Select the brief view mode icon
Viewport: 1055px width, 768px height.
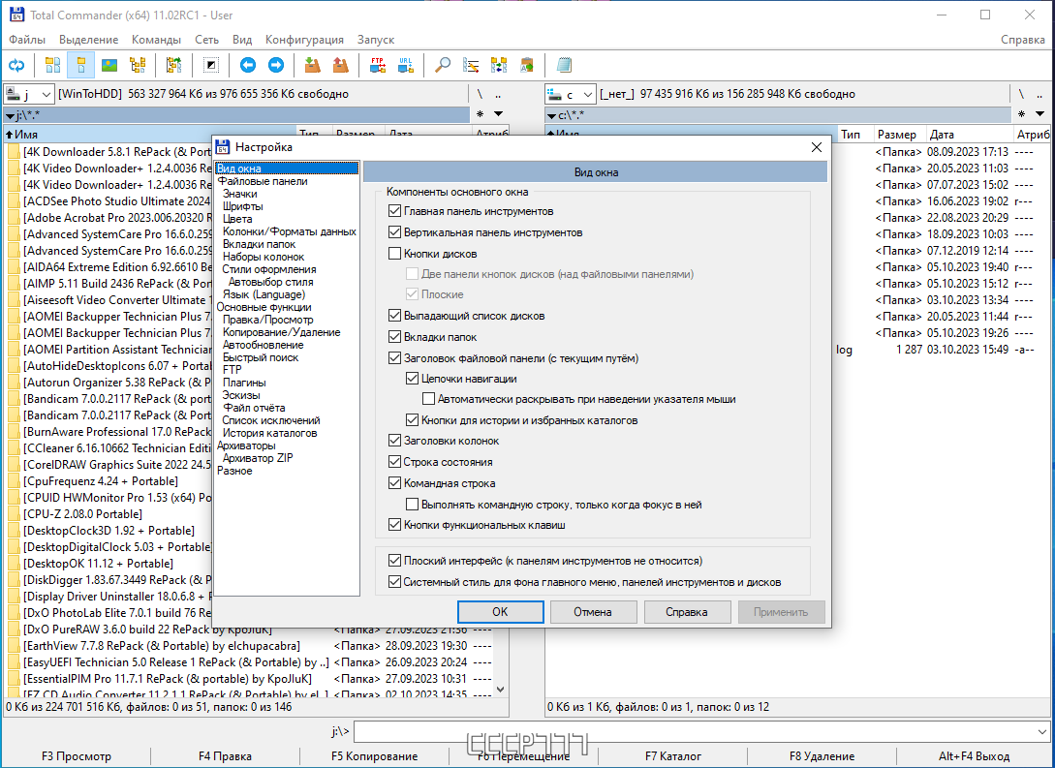point(52,65)
